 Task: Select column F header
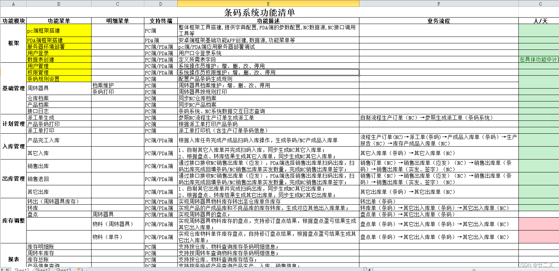[439, 4]
